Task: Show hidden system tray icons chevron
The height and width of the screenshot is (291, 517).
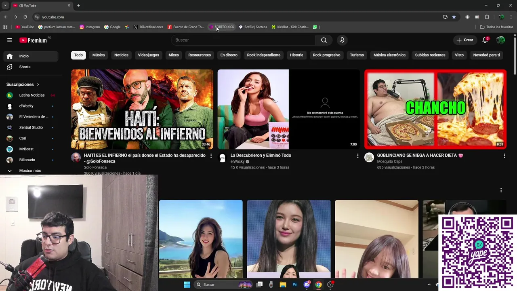Action: point(429,285)
